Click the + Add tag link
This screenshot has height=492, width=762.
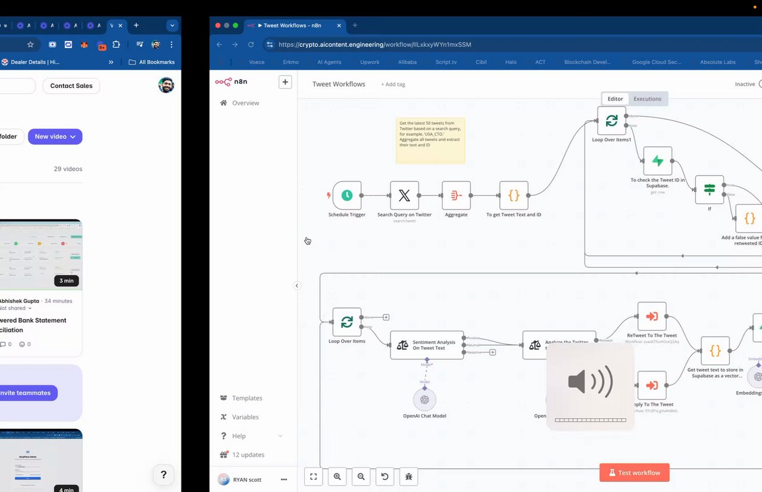point(393,84)
